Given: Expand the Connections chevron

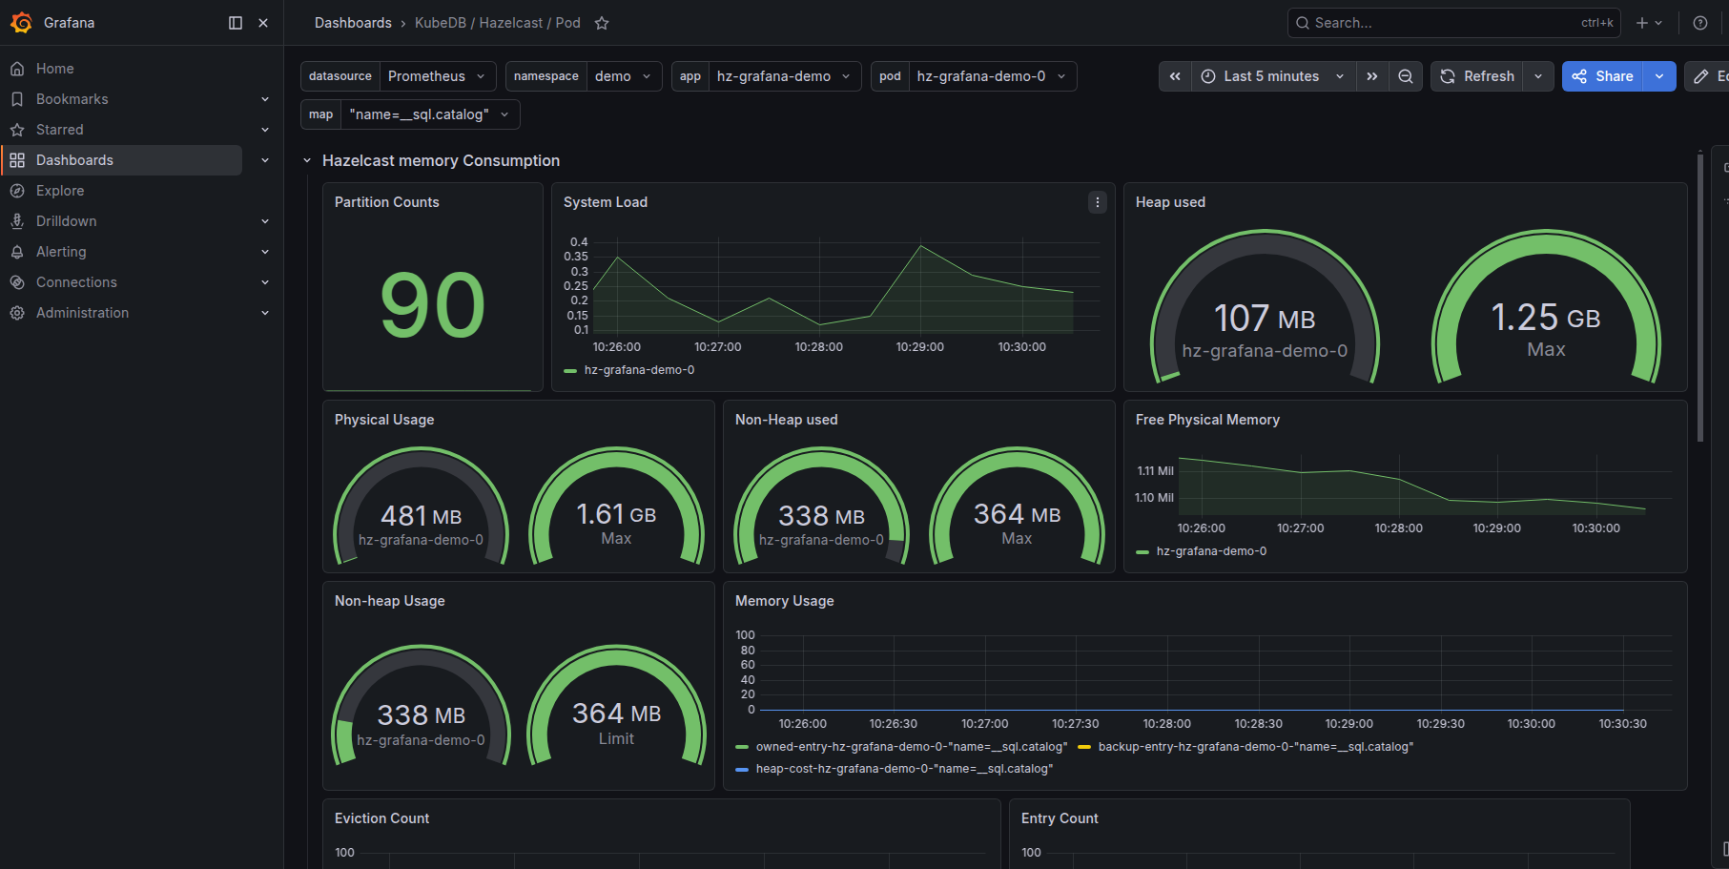Looking at the screenshot, I should [265, 282].
